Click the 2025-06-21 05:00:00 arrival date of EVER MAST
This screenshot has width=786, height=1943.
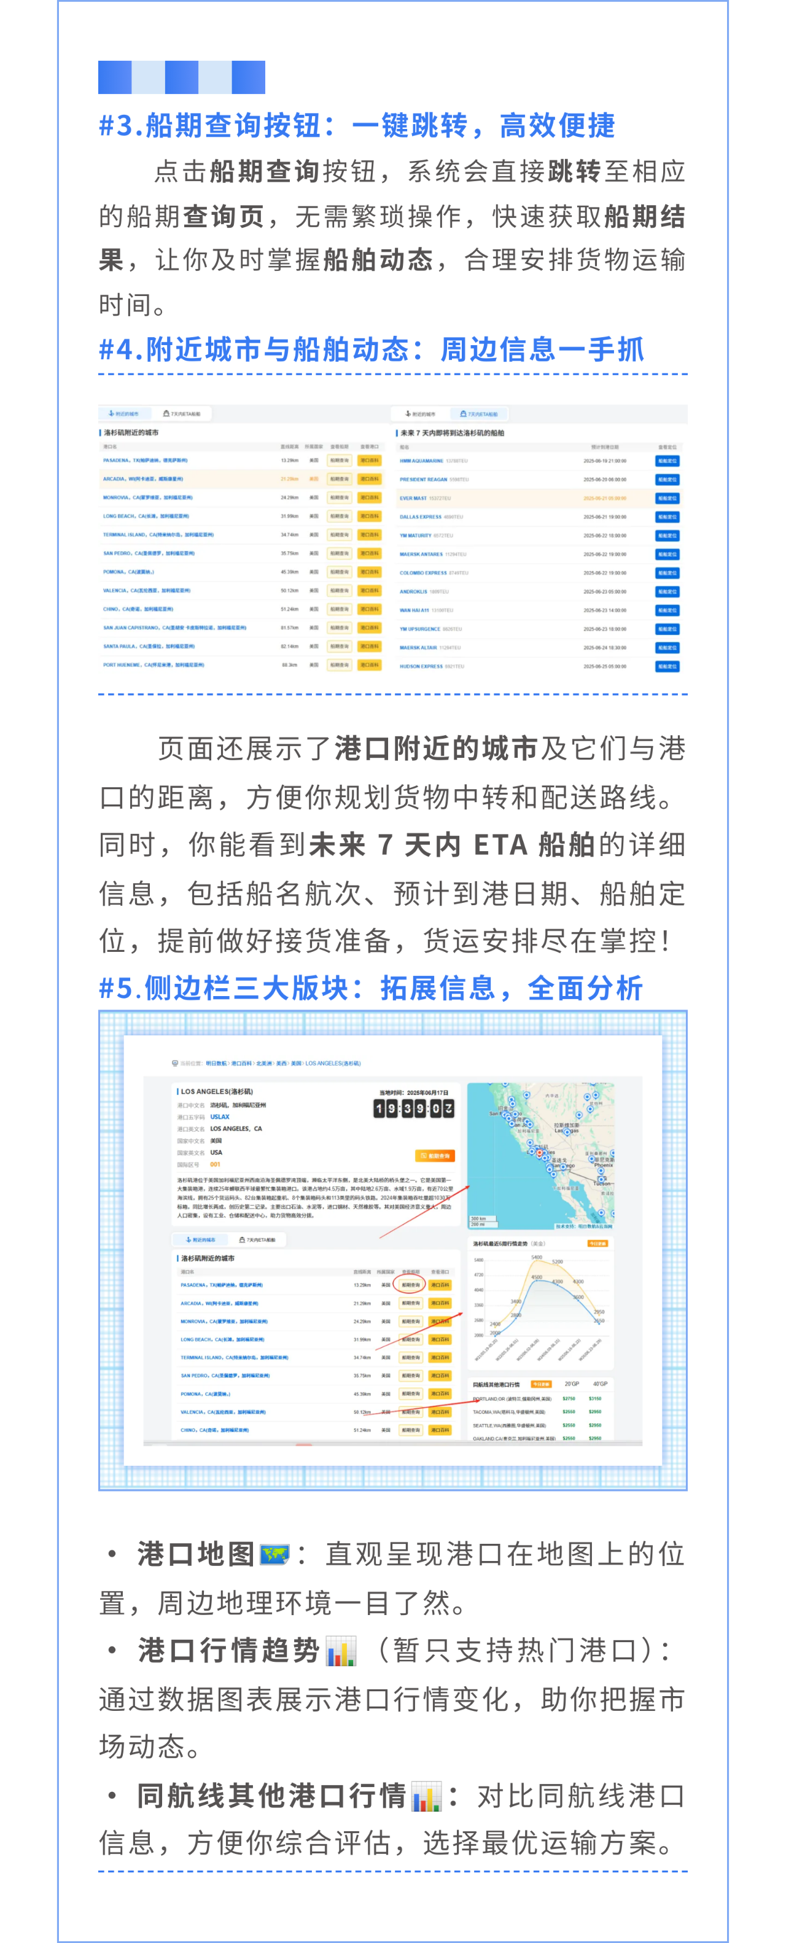click(605, 498)
